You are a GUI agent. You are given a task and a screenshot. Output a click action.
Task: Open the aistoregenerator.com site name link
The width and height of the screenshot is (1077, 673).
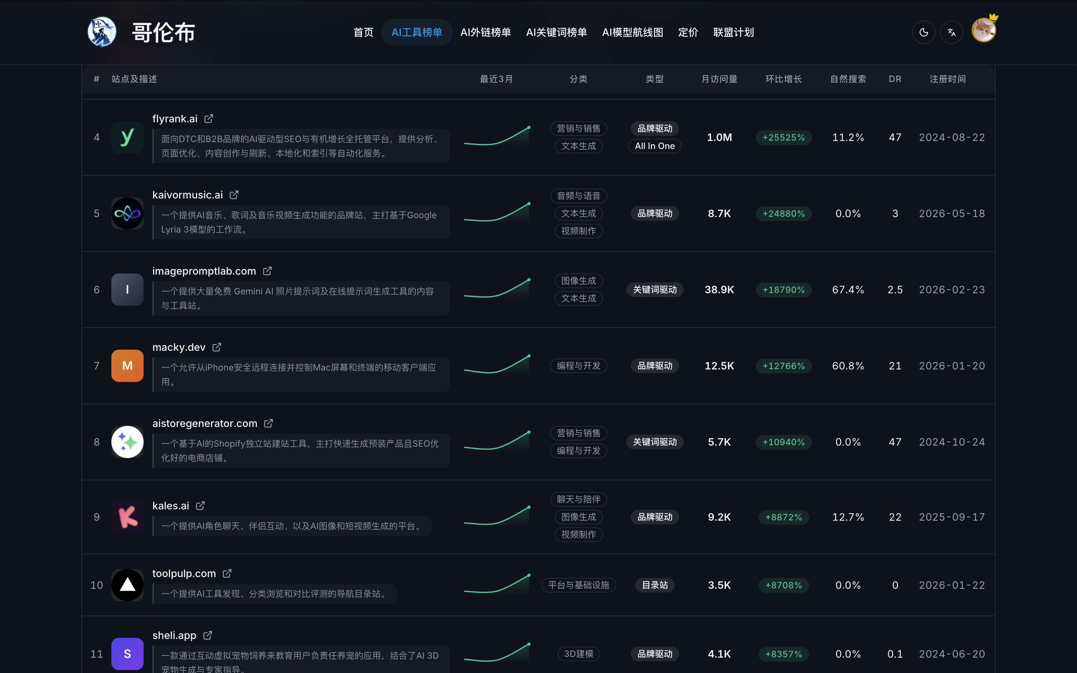tap(205, 423)
